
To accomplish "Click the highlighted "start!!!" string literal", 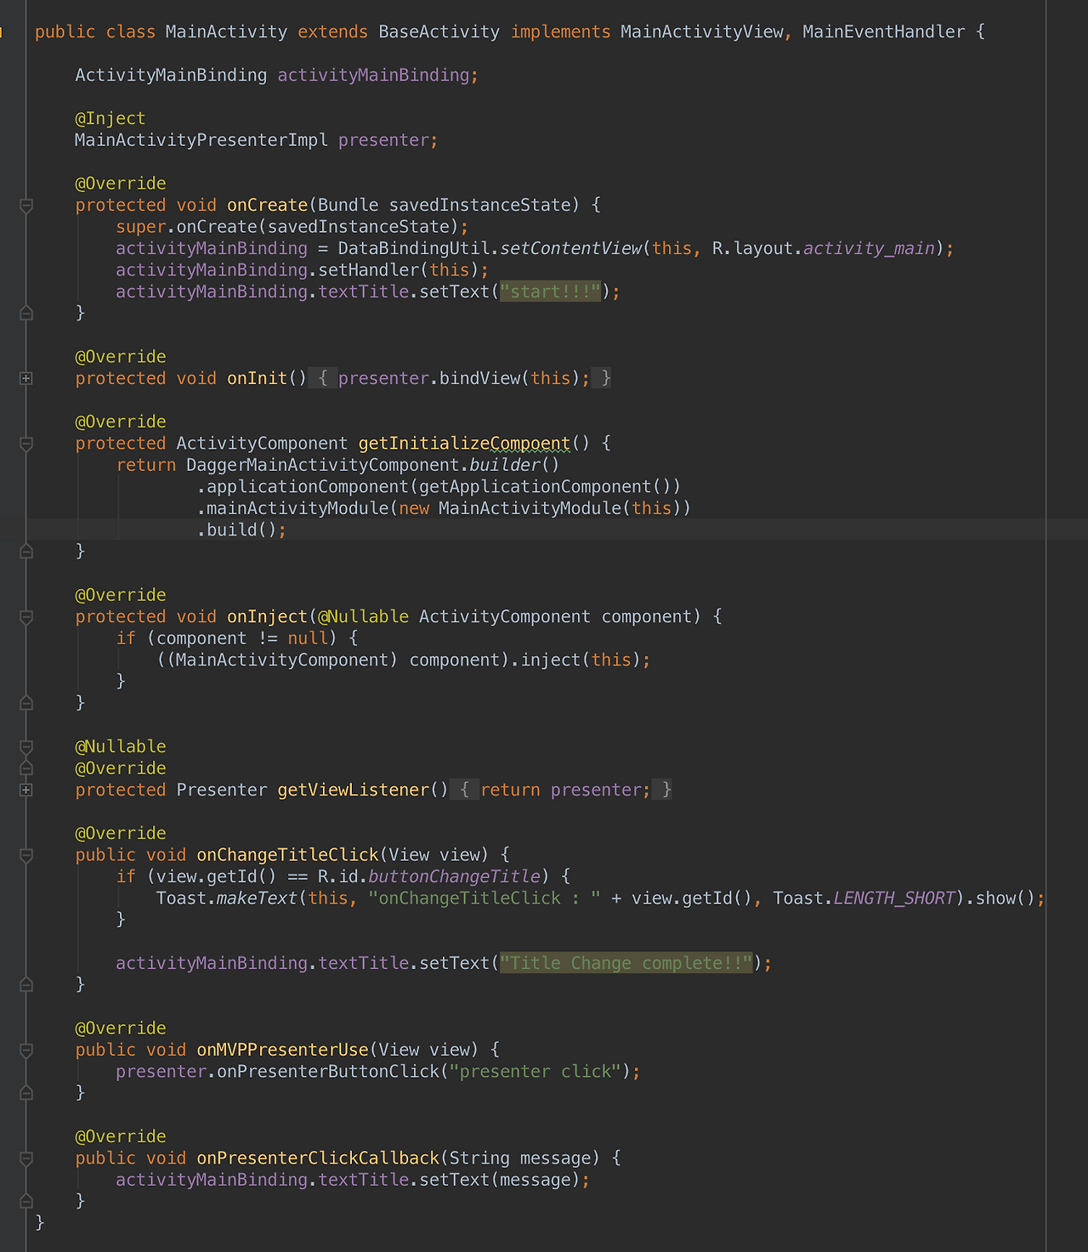I will [550, 292].
